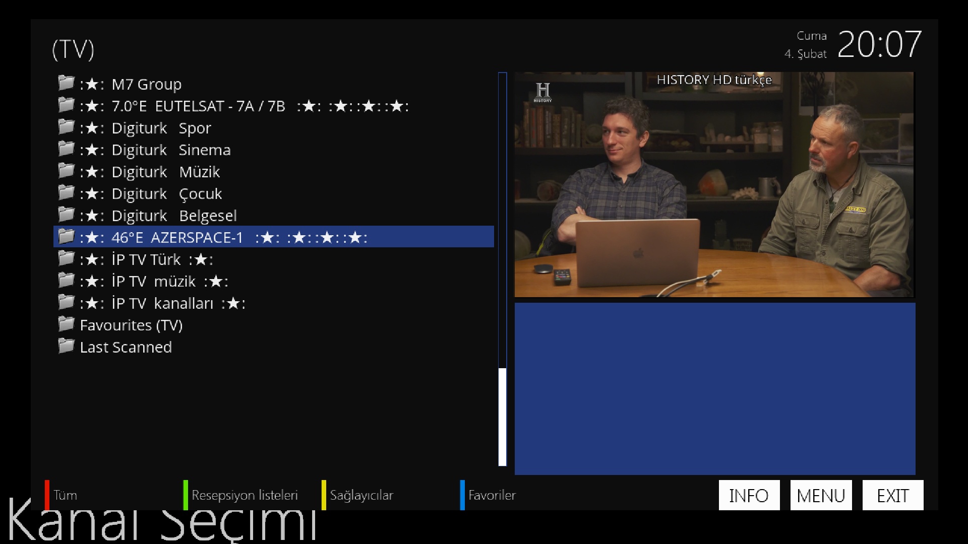Click the EXIT button

pyautogui.click(x=893, y=495)
